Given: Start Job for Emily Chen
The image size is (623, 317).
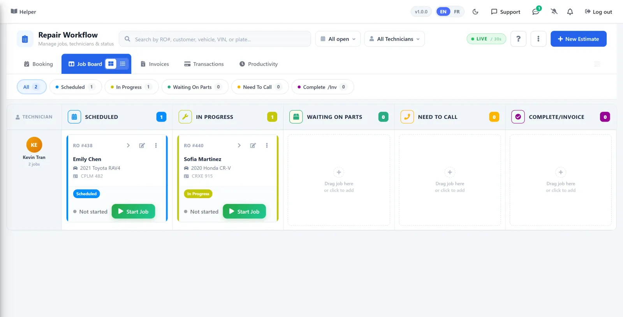Looking at the screenshot, I should click(x=134, y=211).
